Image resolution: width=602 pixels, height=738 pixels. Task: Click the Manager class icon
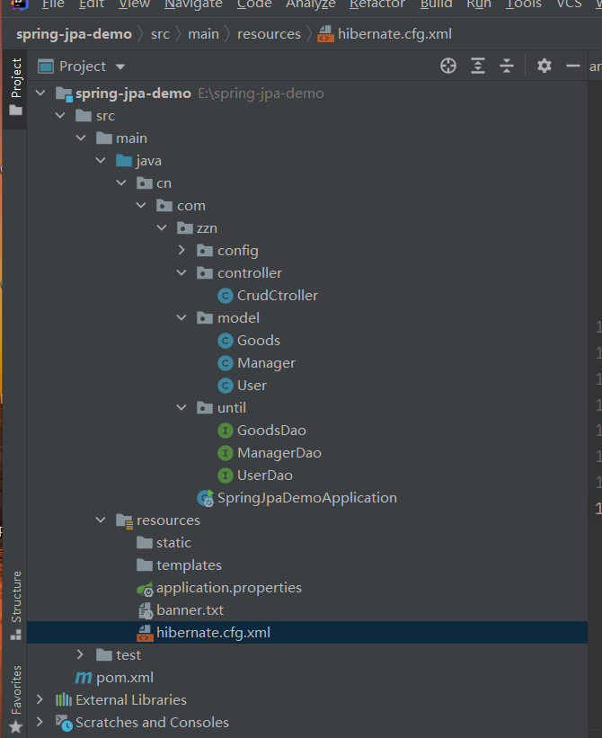(x=226, y=363)
